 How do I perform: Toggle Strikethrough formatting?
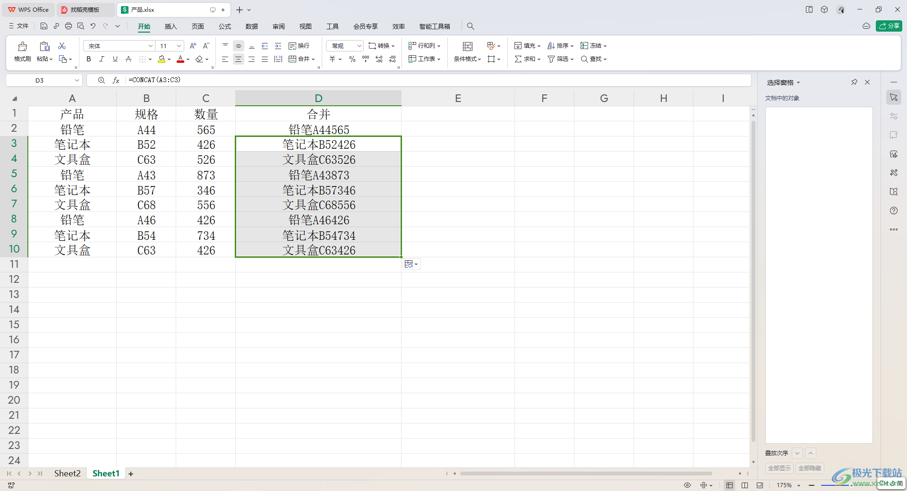click(128, 59)
